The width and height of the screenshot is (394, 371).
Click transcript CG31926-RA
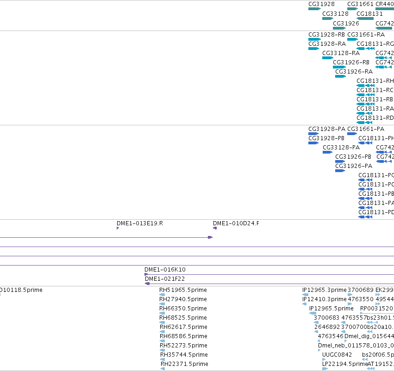click(x=340, y=76)
